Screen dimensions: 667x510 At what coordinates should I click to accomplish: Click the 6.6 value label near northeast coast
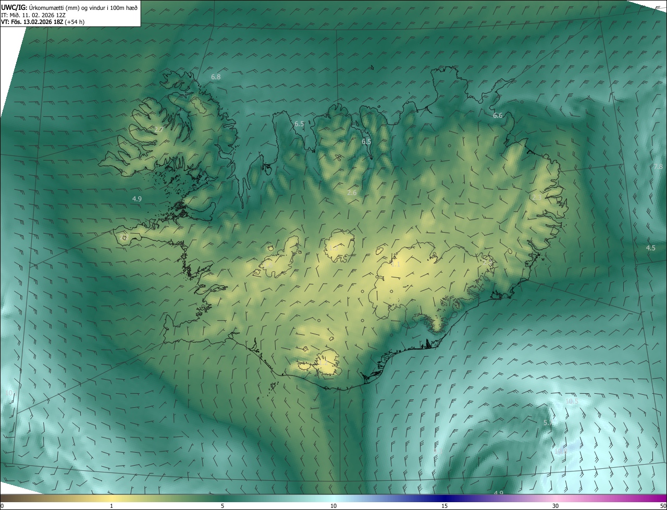[498, 115]
